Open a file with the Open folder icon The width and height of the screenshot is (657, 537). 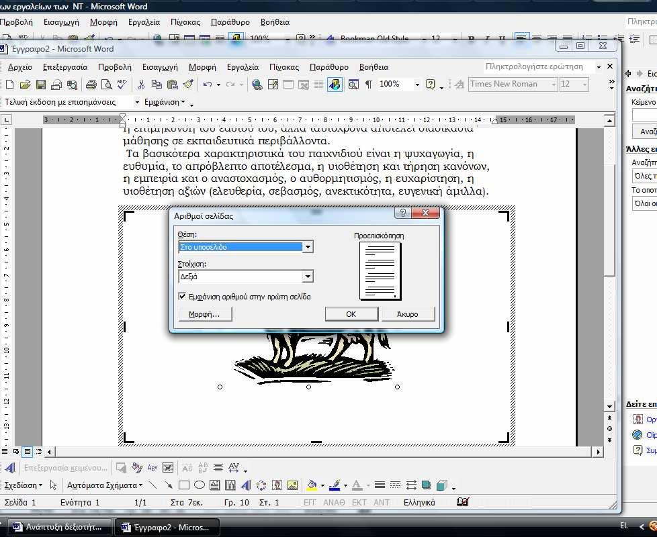[x=25, y=85]
